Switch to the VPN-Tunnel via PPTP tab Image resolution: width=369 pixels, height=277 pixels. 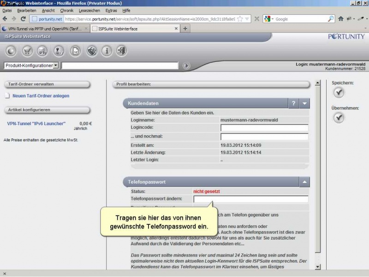(44, 29)
